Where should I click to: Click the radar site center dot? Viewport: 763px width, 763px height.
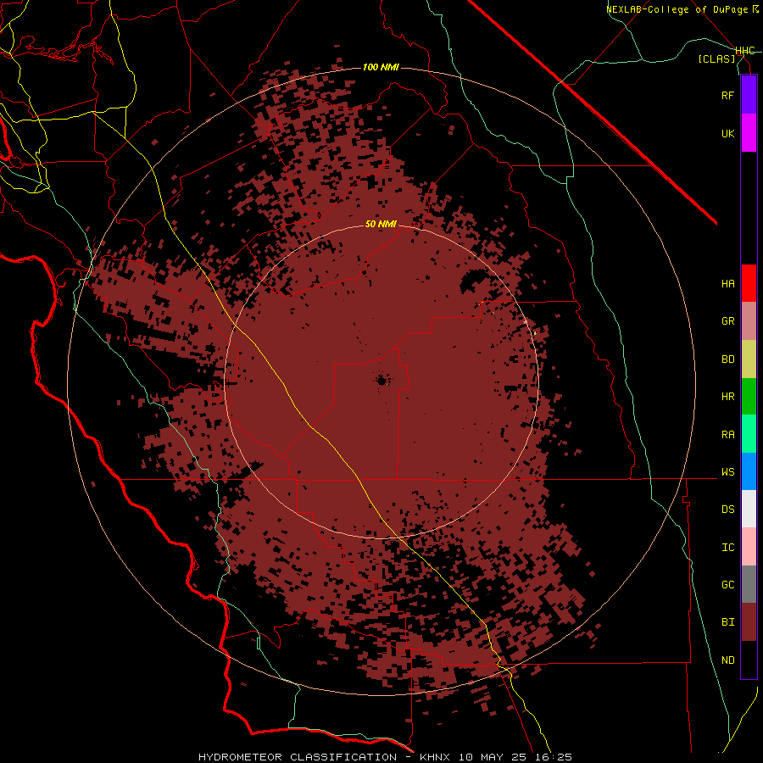click(x=382, y=380)
